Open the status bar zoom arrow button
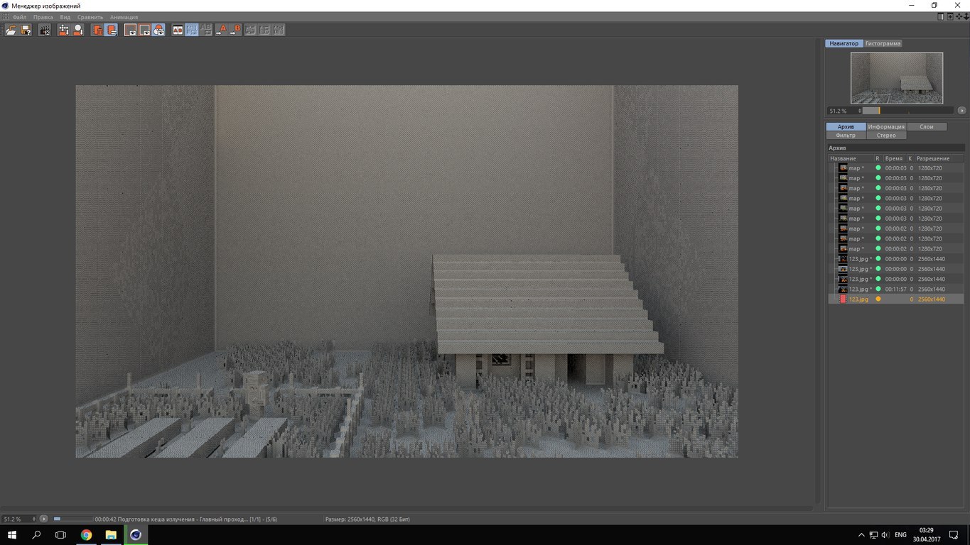The height and width of the screenshot is (545, 970). pos(44,519)
